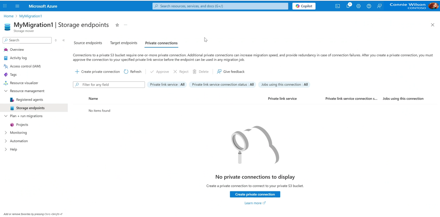Click the top search resources bar

(220, 6)
